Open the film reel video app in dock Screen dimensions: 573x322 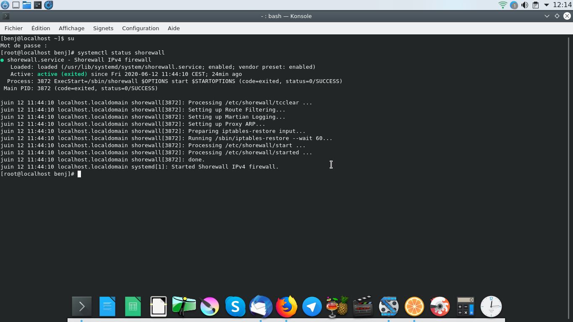click(389, 306)
